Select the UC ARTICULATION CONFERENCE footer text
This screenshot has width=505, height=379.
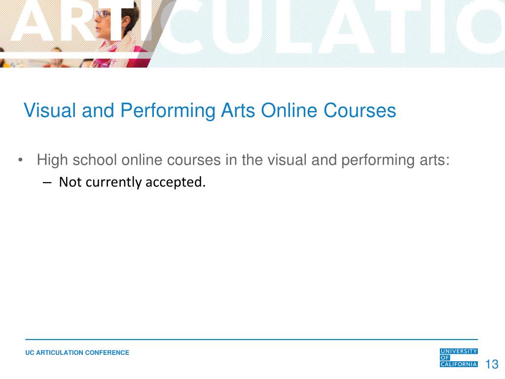pyautogui.click(x=76, y=353)
